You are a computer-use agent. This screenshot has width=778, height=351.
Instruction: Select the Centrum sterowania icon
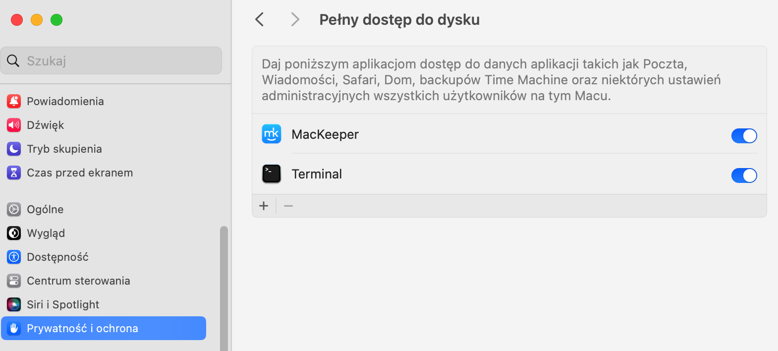pos(14,281)
